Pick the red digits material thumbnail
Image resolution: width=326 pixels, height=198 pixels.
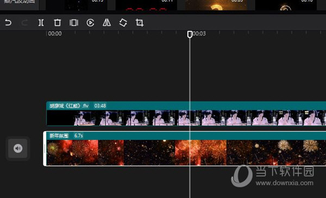[146, 5]
